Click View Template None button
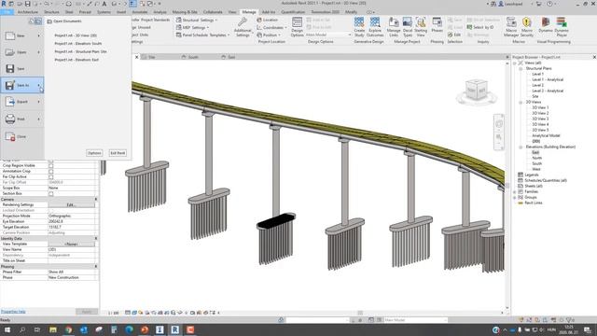This screenshot has height=336, width=597. point(72,244)
